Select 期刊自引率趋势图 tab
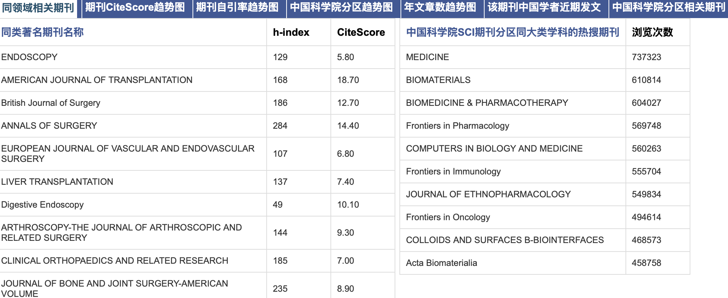This screenshot has width=728, height=298. 237,7
